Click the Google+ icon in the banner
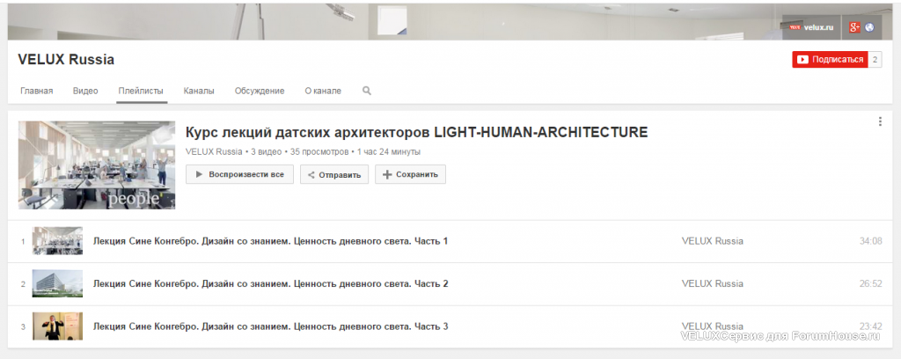This screenshot has width=901, height=359. [x=854, y=27]
